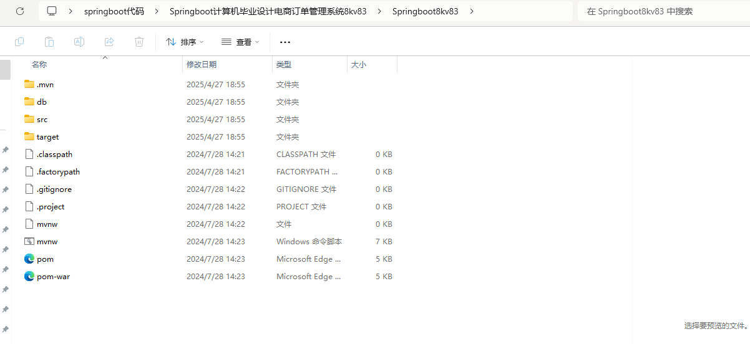The image size is (750, 344).
Task: Select the db folder name
Action: [42, 102]
